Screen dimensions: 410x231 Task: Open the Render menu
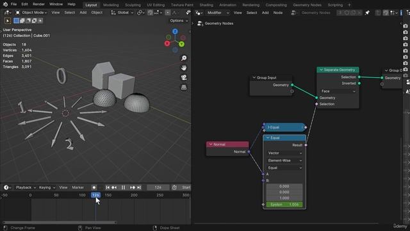[x=38, y=4]
